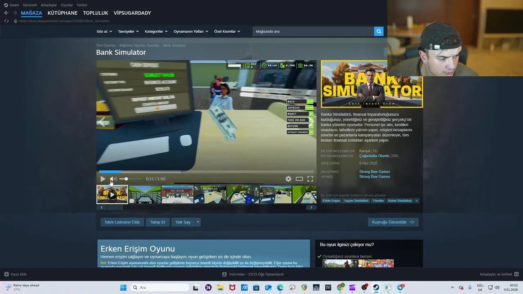Image resolution: width=523 pixels, height=294 pixels.
Task: Expand the ignore options dropdown arrow
Action: [198, 222]
